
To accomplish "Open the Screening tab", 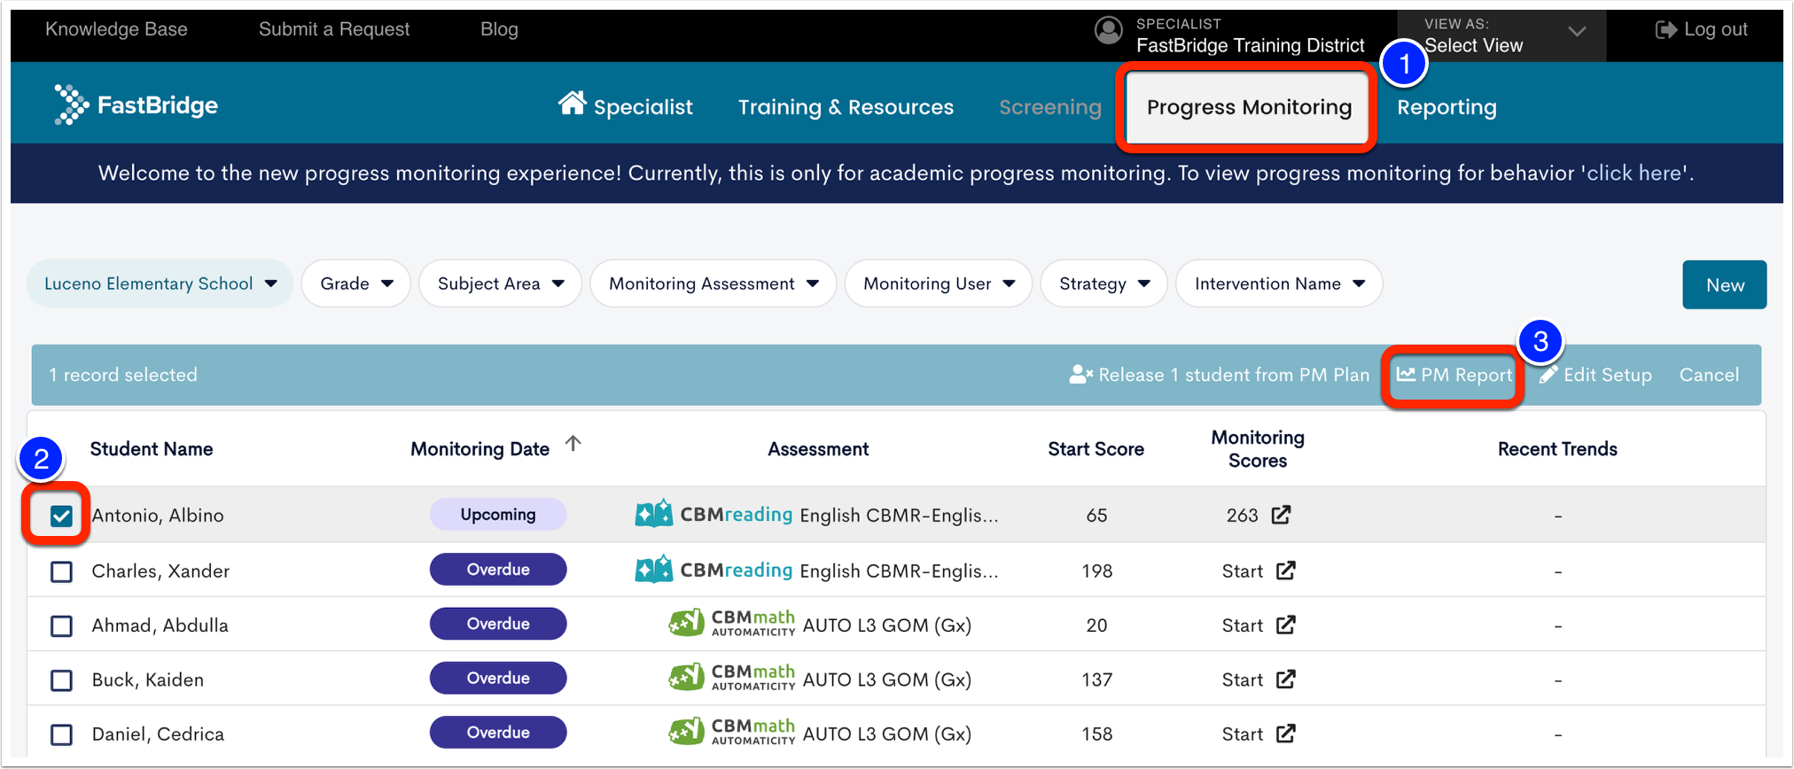I will [x=1050, y=107].
